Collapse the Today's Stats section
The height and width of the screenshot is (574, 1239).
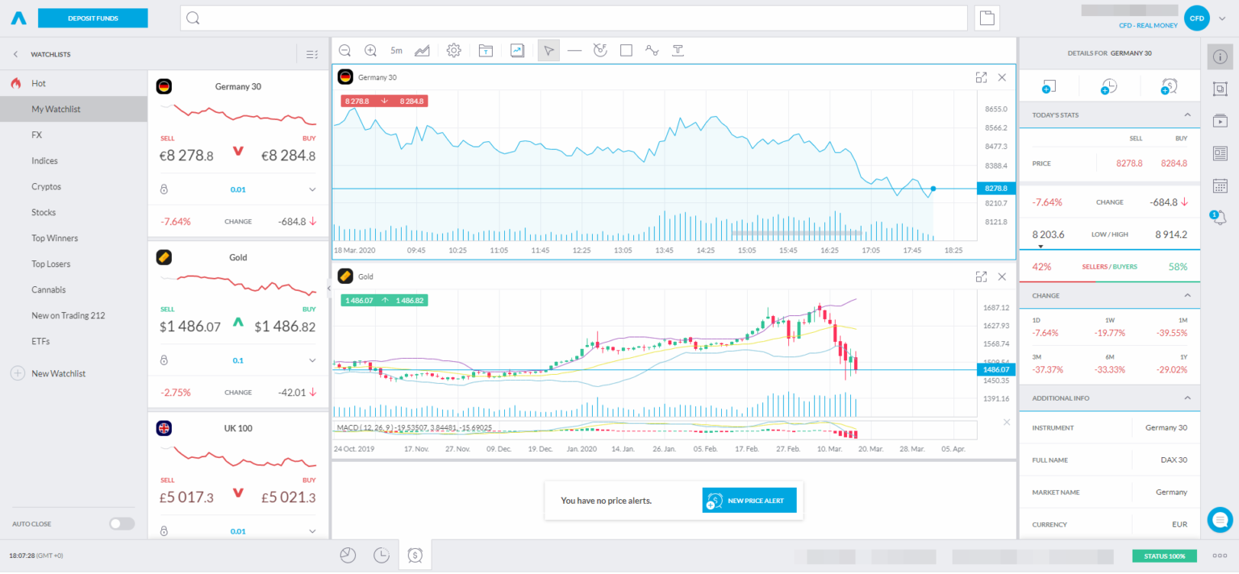[x=1187, y=114]
